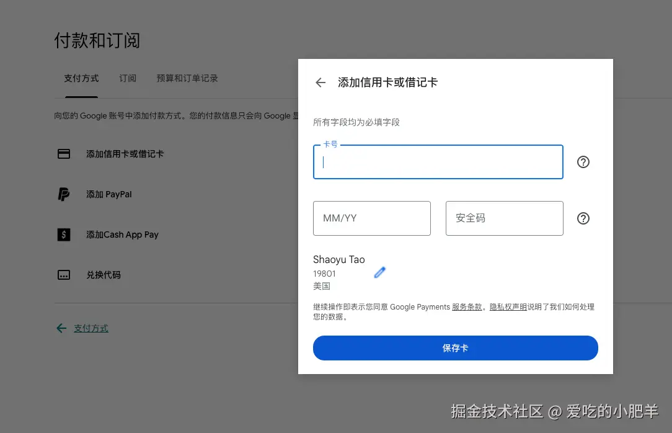This screenshot has height=433, width=672.
Task: Click the country text 美国
Action: tap(321, 286)
